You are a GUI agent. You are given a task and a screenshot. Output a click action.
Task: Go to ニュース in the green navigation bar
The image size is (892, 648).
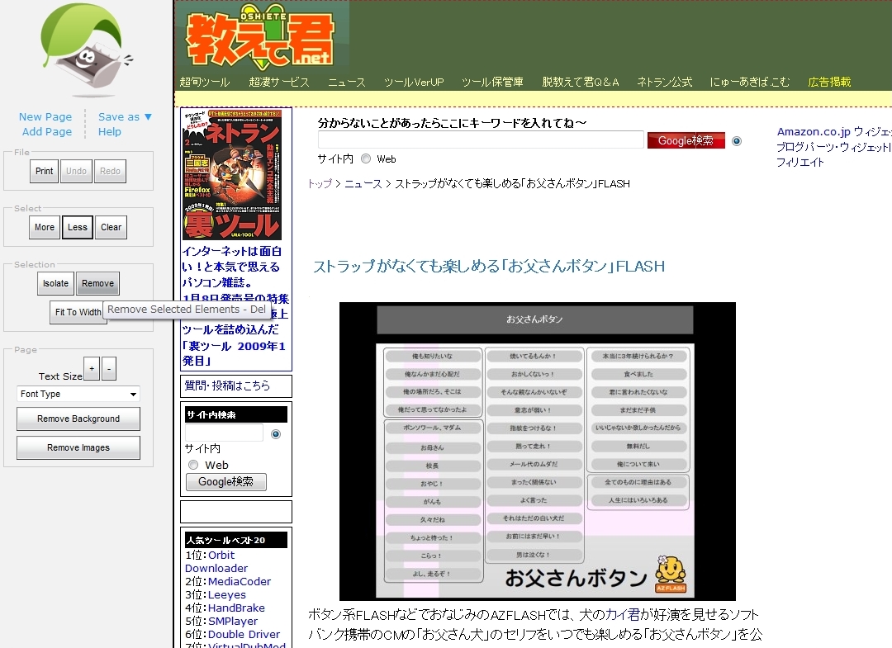click(346, 82)
